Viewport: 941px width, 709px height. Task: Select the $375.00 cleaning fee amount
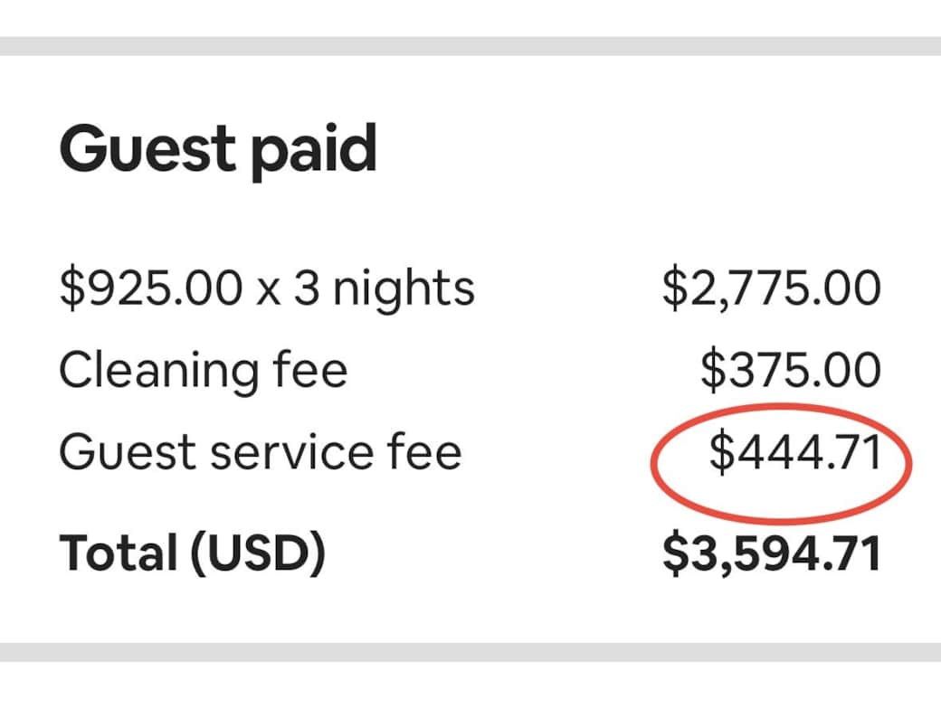[x=791, y=370]
